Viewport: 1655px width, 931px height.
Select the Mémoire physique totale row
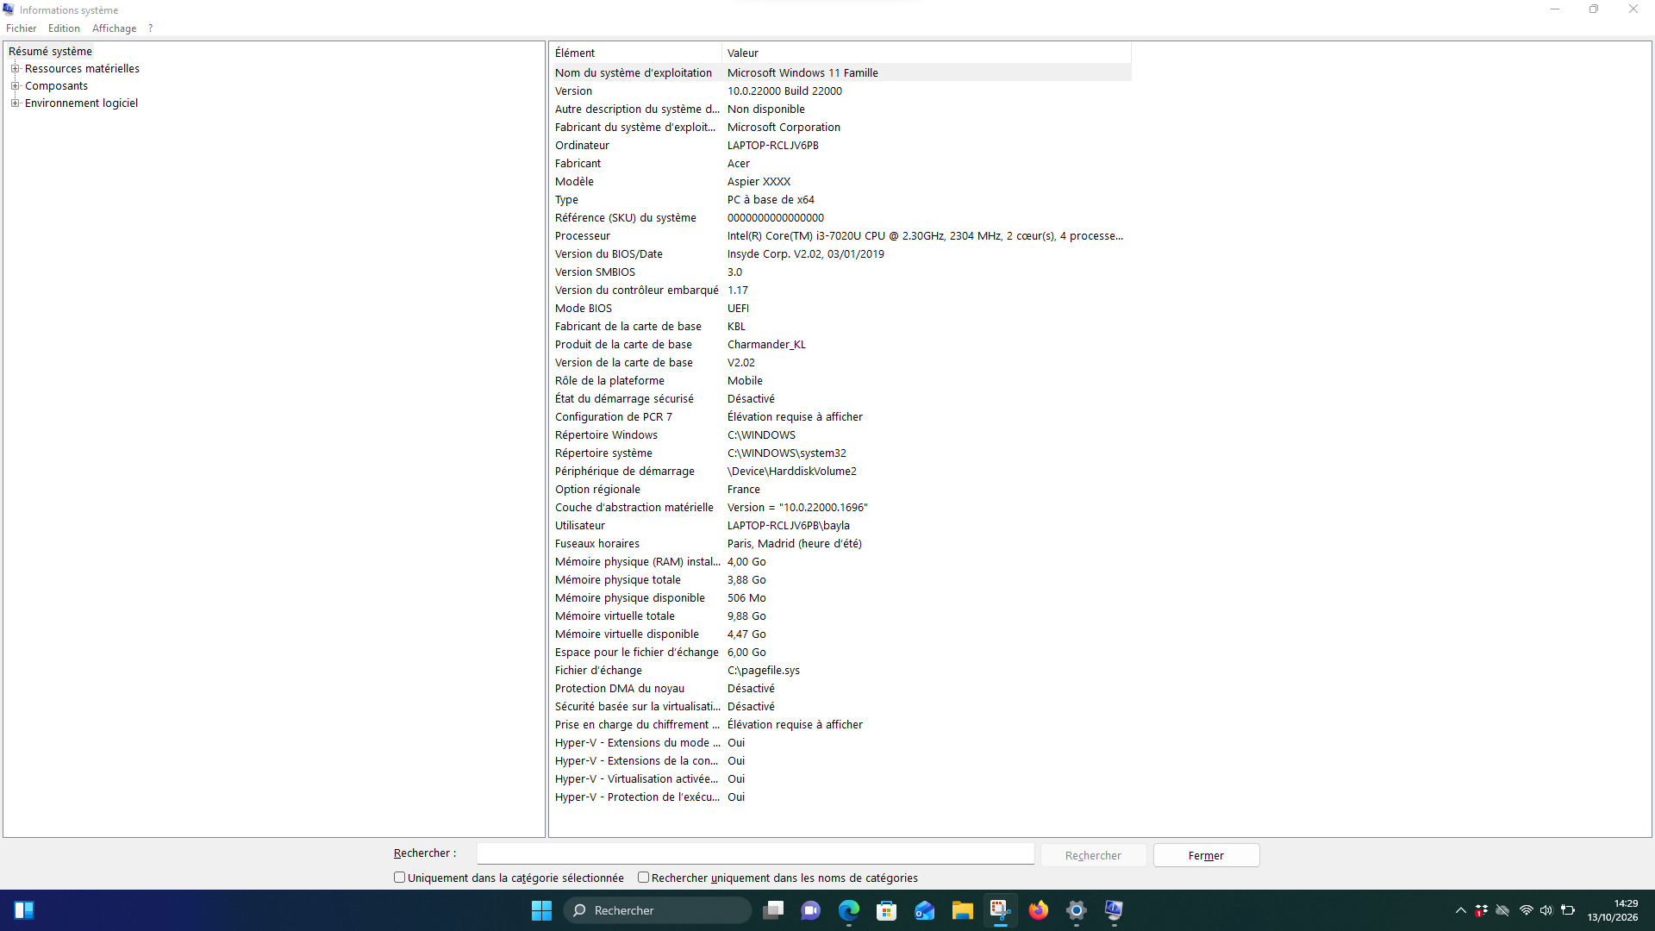coord(841,580)
